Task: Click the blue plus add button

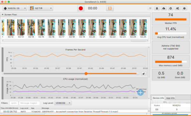Action: pos(140,93)
